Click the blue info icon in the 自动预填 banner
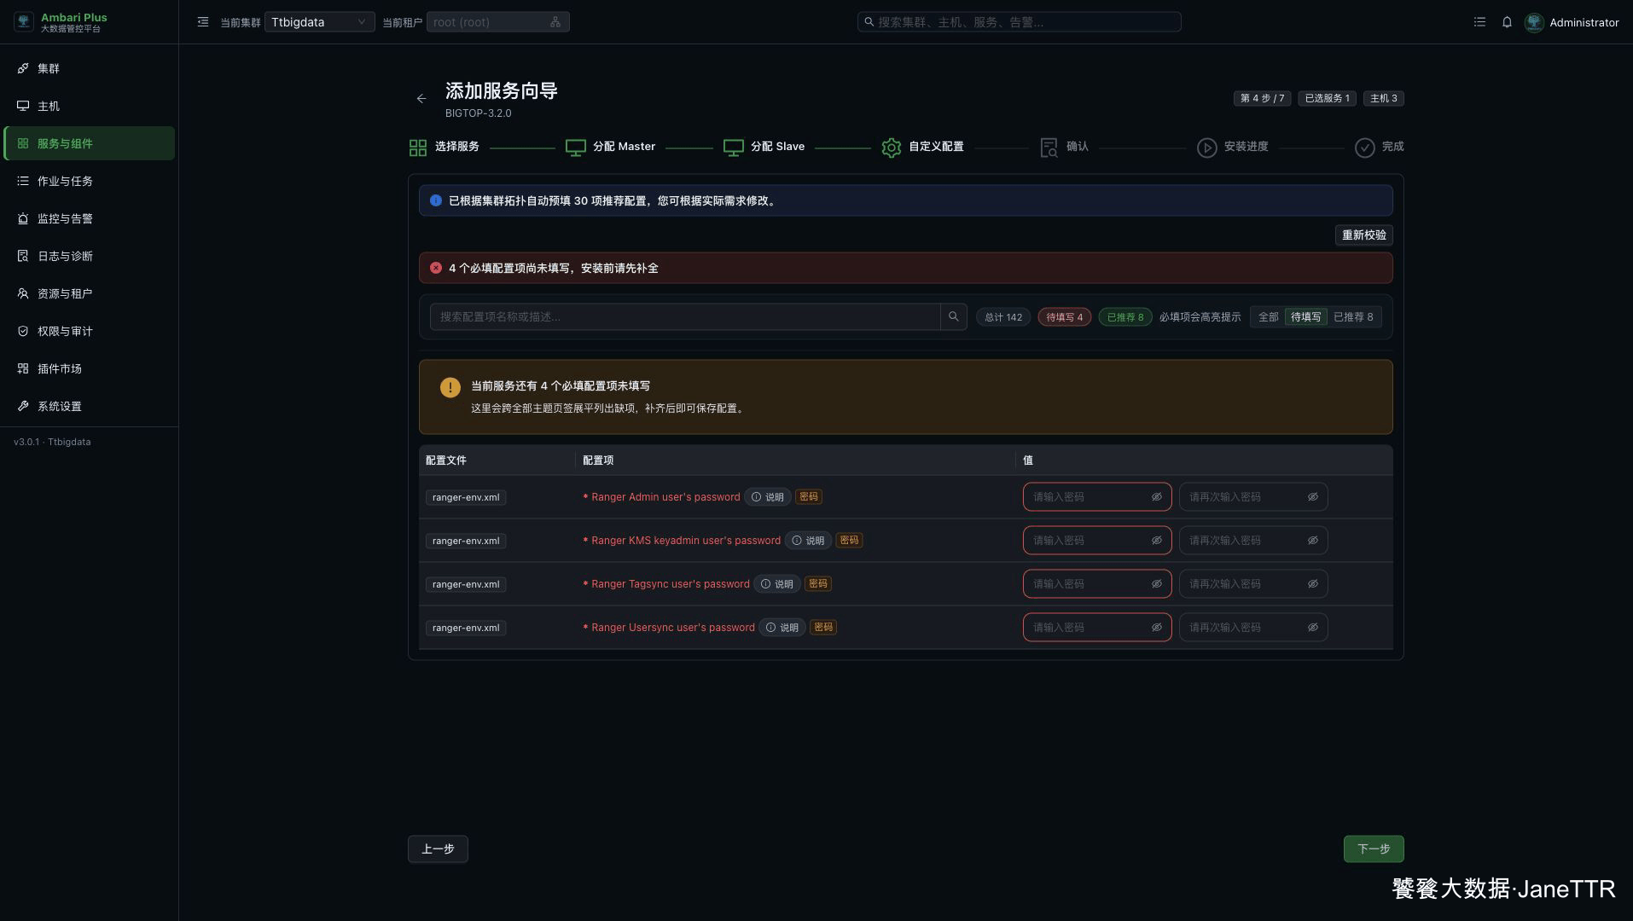The image size is (1633, 921). (x=436, y=200)
